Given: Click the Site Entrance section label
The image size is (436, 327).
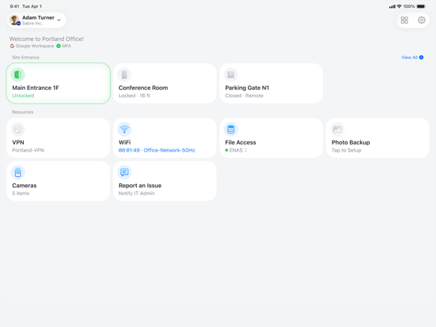Looking at the screenshot, I should tap(25, 58).
